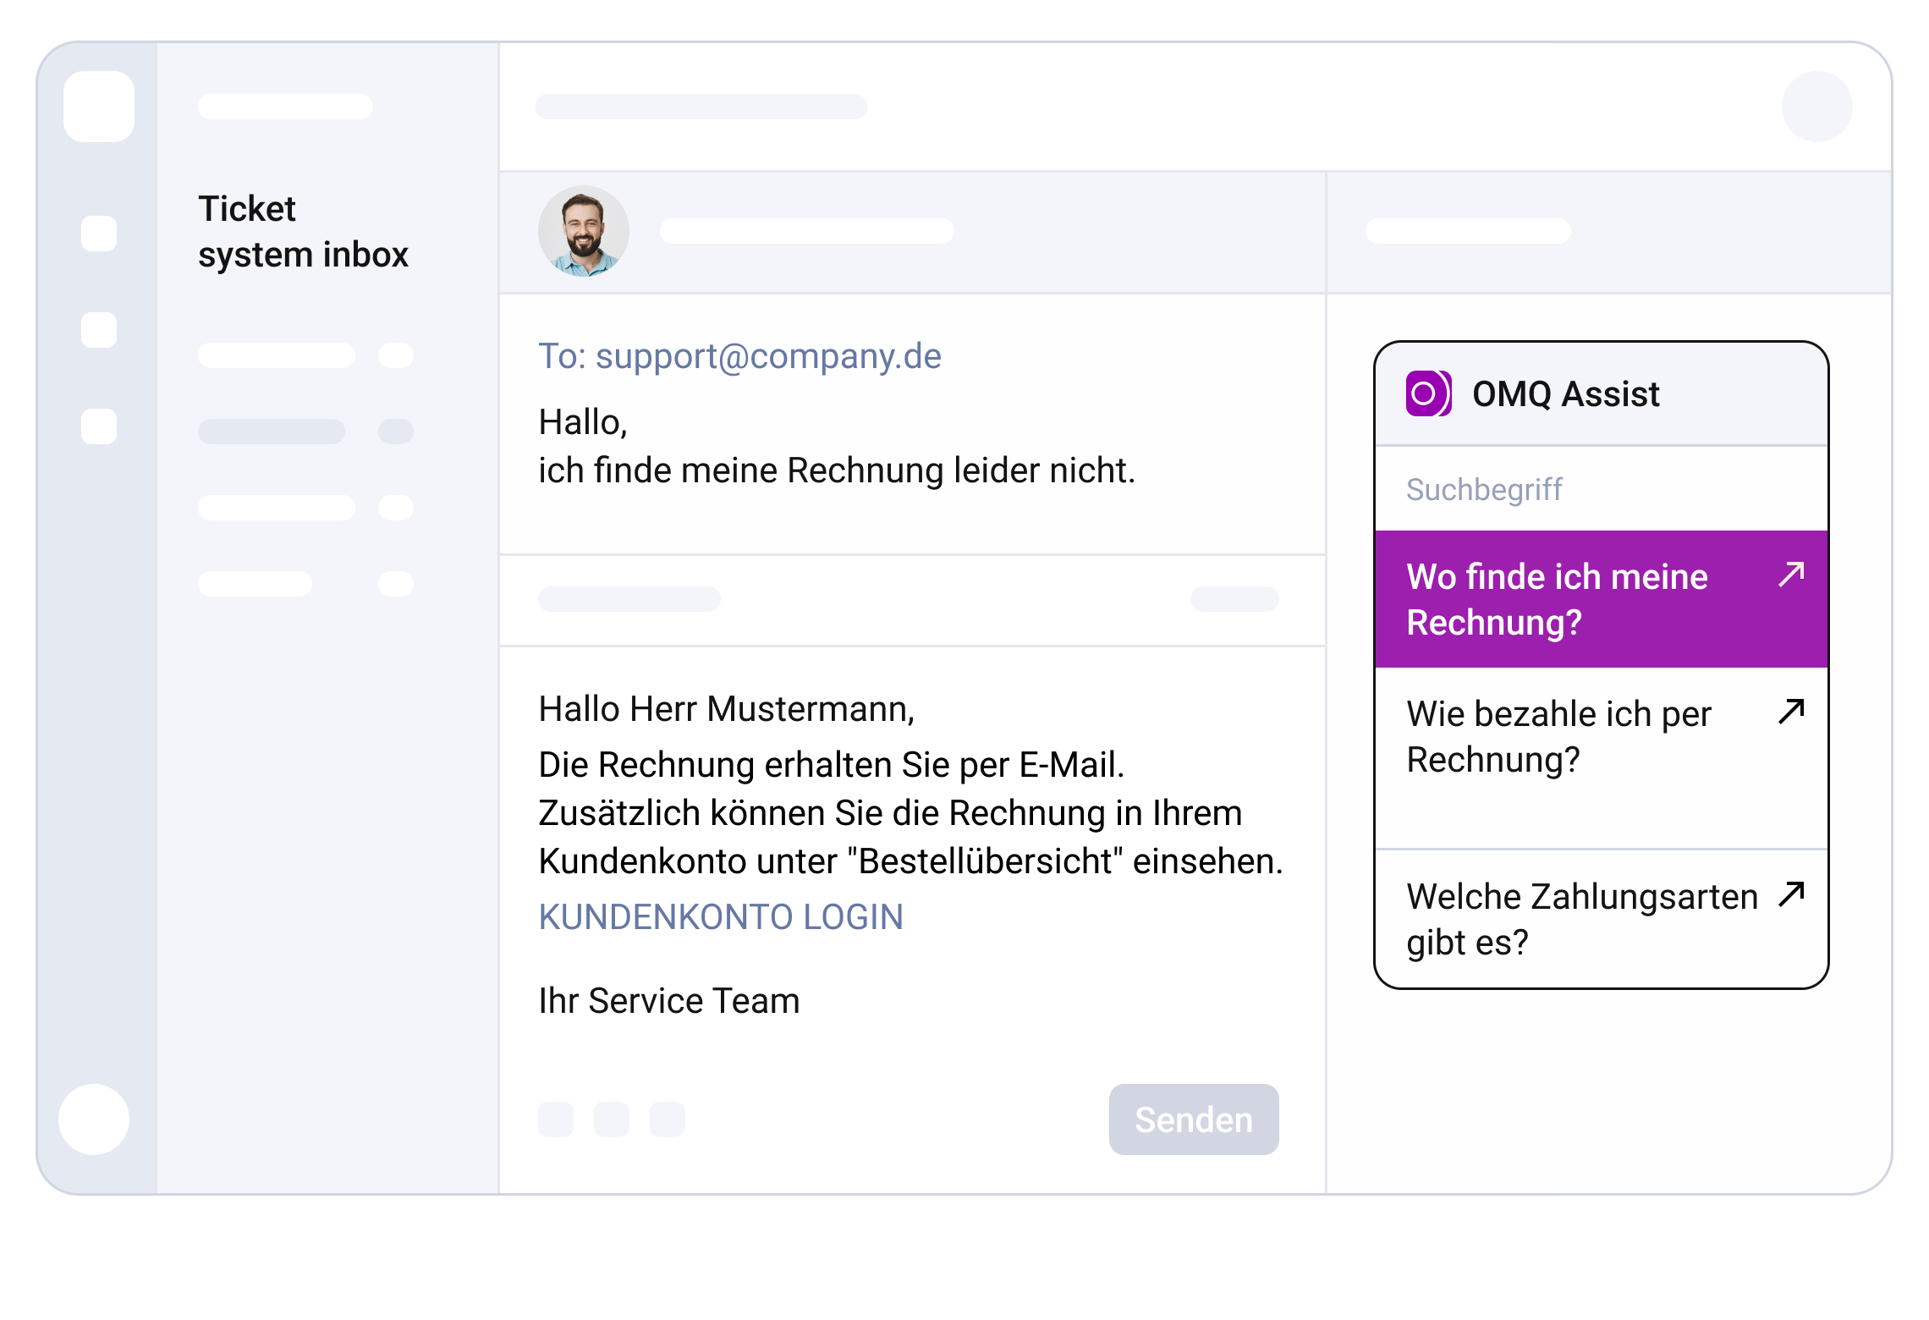Open arrow for 'Wo finde ich meine Rechnung?'
The image size is (1929, 1320).
tap(1792, 575)
